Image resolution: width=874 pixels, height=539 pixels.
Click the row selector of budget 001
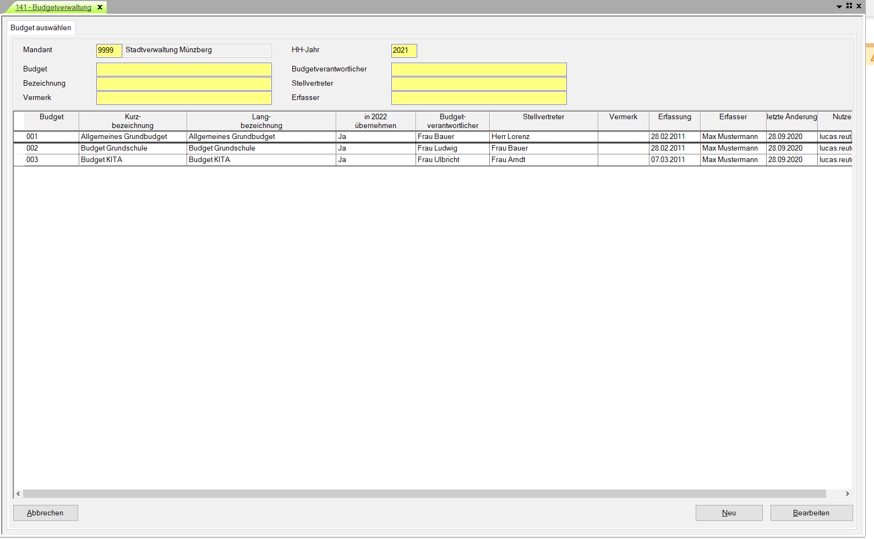point(19,137)
